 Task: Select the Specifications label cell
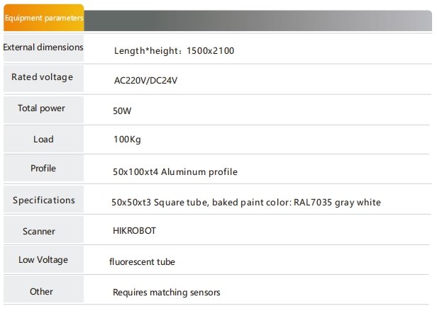coord(43,200)
